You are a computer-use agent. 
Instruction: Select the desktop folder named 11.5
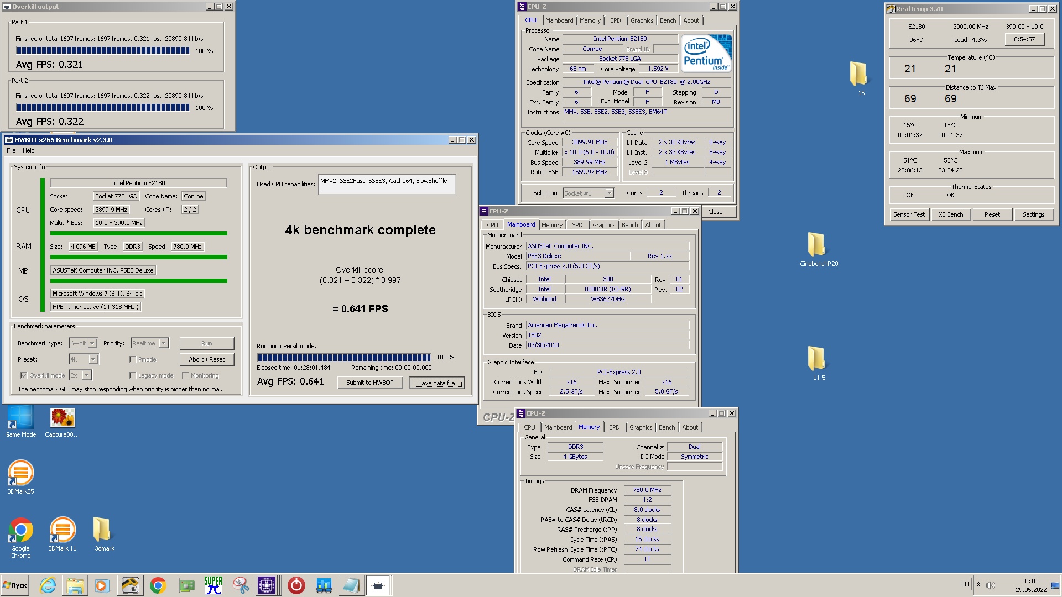[819, 363]
